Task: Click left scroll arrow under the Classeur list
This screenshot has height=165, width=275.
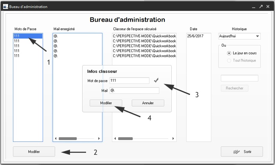Action: click(x=115, y=138)
